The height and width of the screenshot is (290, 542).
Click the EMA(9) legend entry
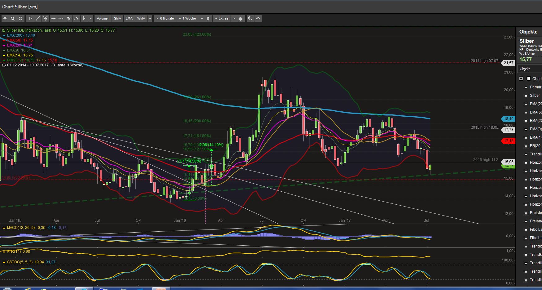[x=19, y=50]
